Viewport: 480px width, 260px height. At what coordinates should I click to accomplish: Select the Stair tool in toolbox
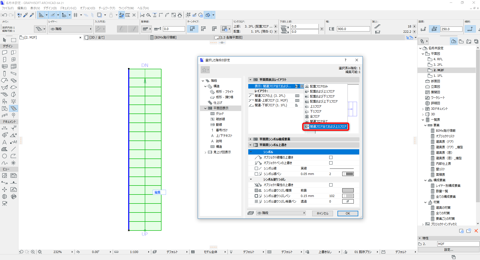click(x=13, y=108)
